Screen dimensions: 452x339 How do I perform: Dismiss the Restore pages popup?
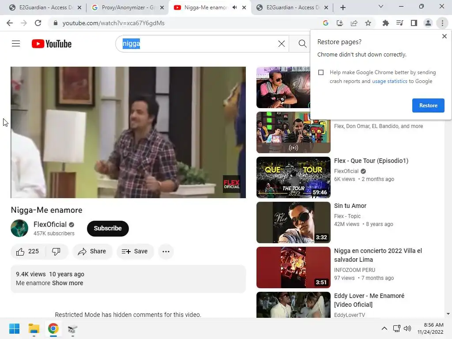pyautogui.click(x=444, y=36)
